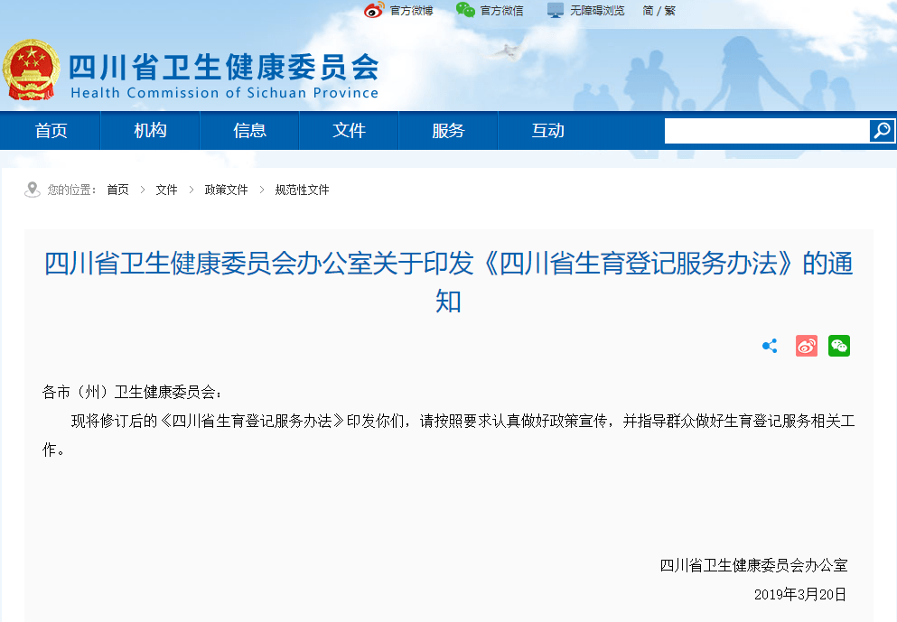Image resolution: width=897 pixels, height=622 pixels.
Task: Click Health Commission of Sichuan Province text
Action: [x=224, y=93]
